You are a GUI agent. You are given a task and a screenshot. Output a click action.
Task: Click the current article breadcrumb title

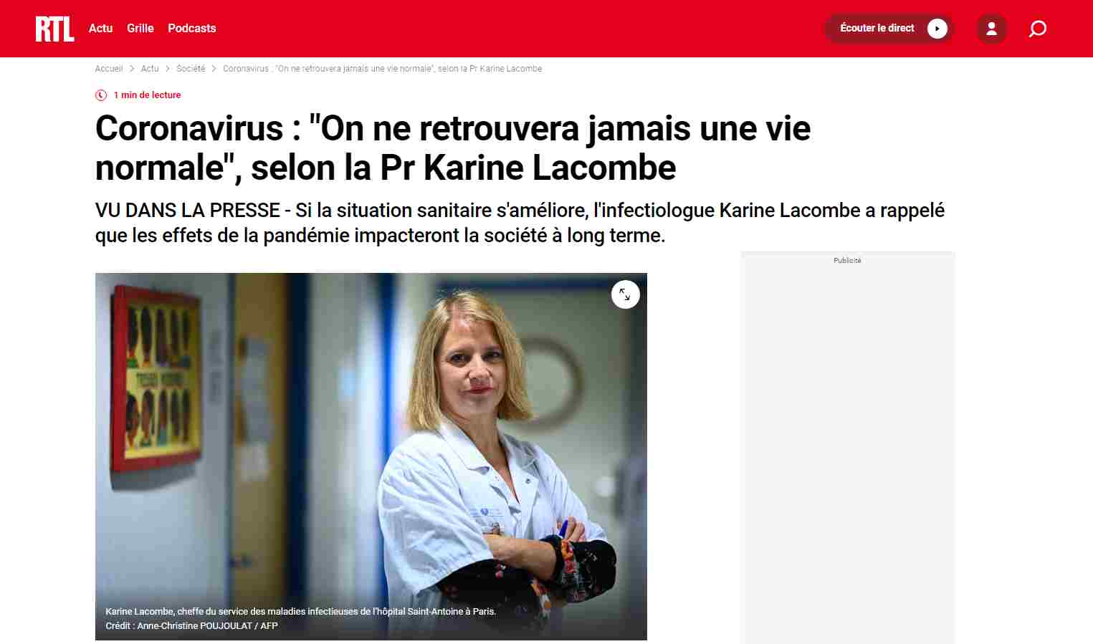click(382, 69)
